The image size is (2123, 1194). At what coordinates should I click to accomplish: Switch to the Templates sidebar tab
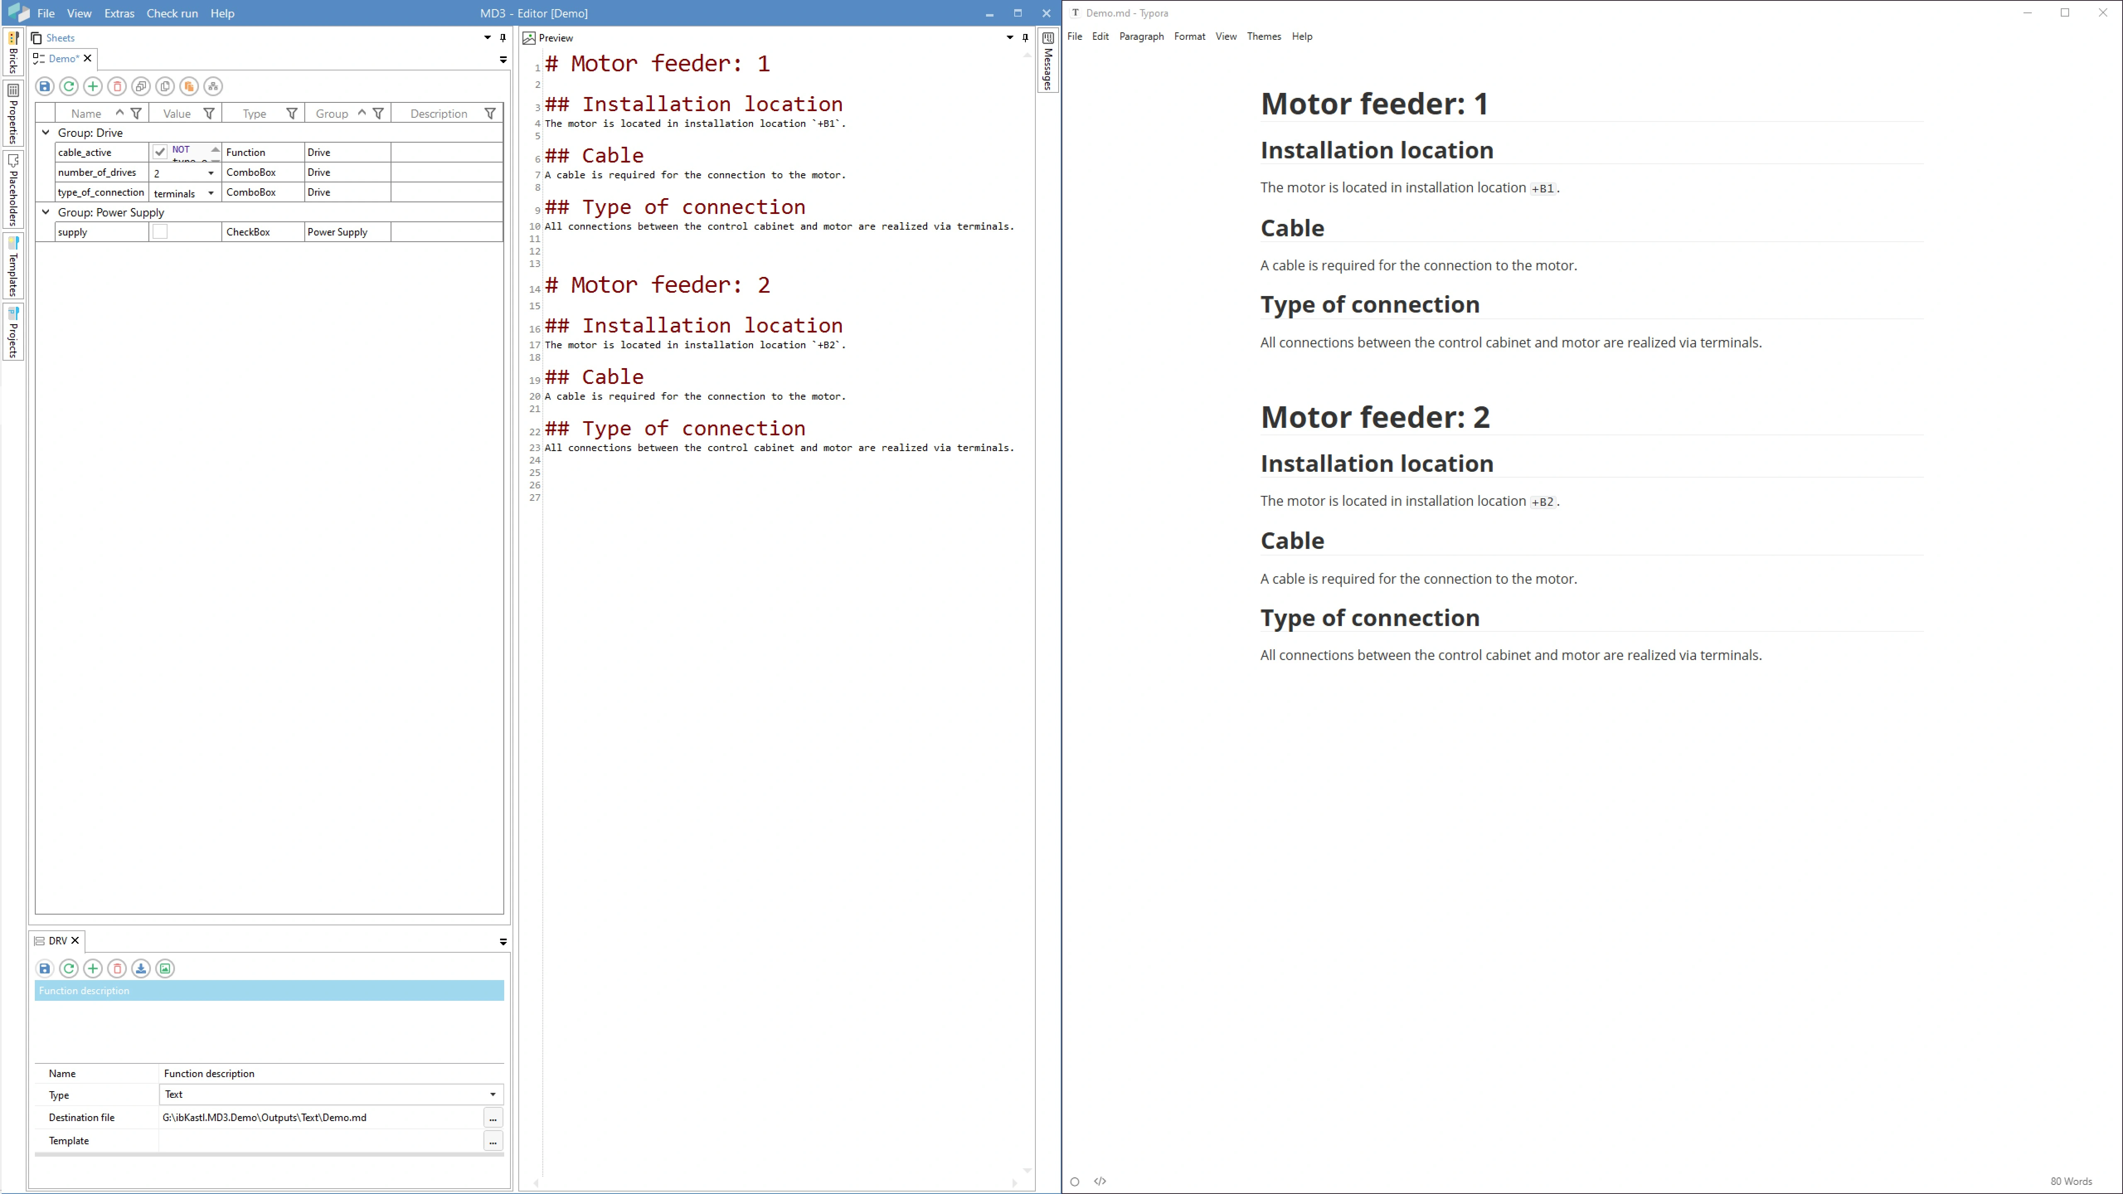point(12,266)
